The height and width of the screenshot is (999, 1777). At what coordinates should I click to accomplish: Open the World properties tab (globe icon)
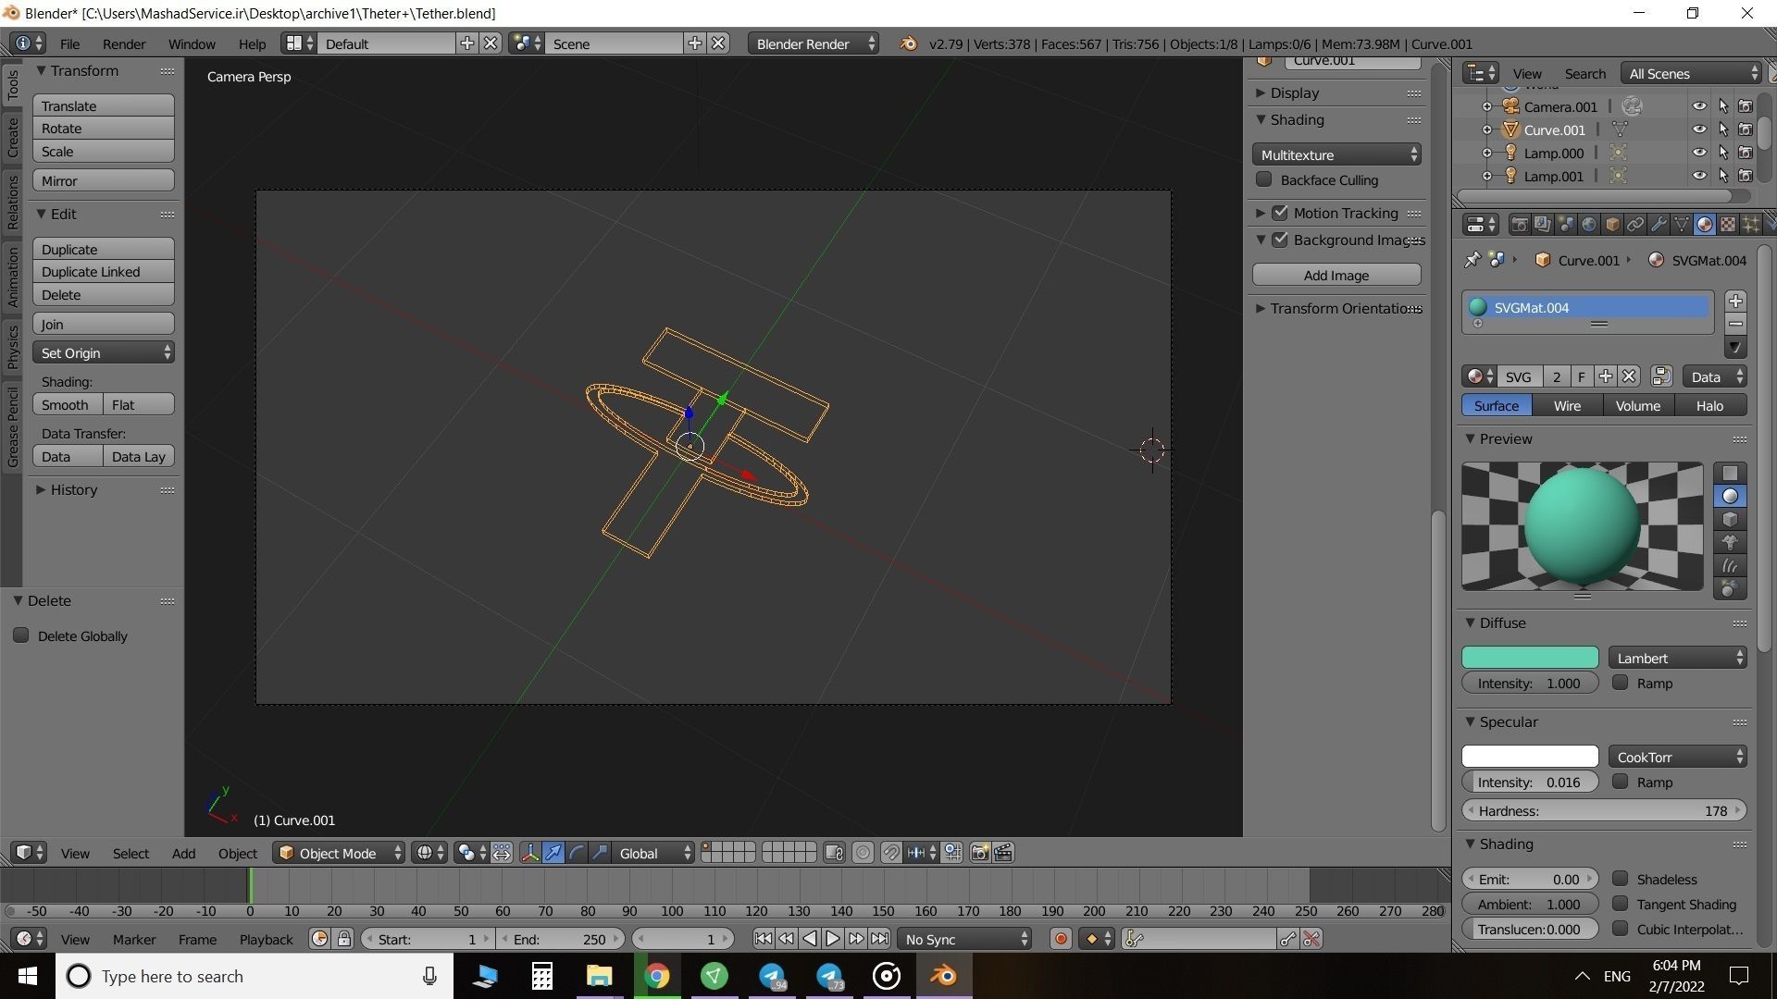click(x=1588, y=224)
